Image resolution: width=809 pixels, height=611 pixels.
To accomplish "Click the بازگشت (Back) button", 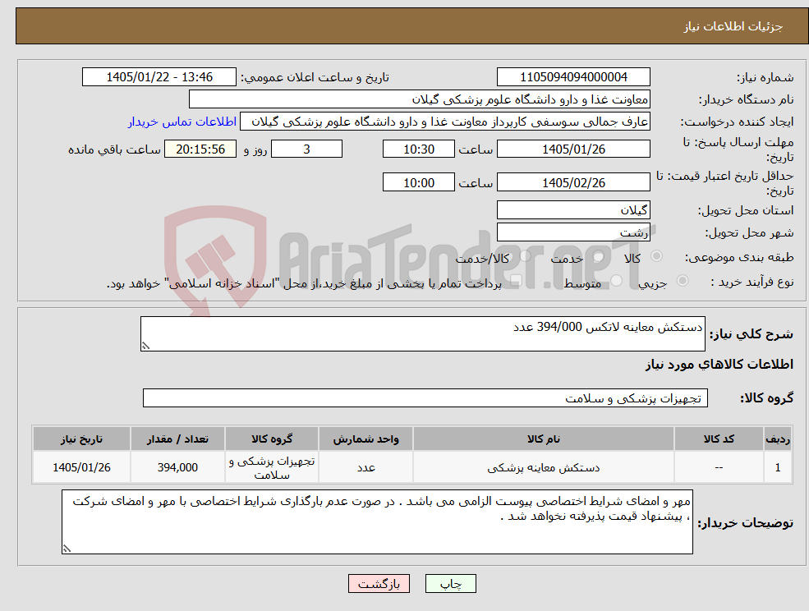I will pos(379,584).
